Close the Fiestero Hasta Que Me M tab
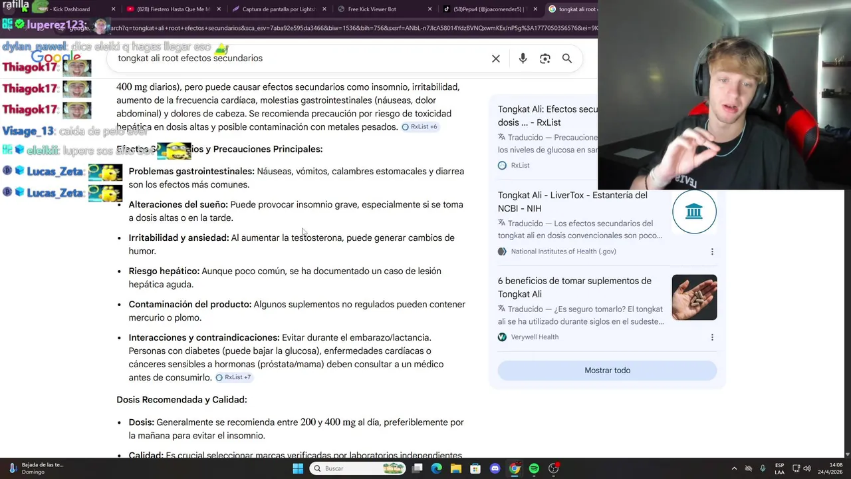851x479 pixels. 218,9
